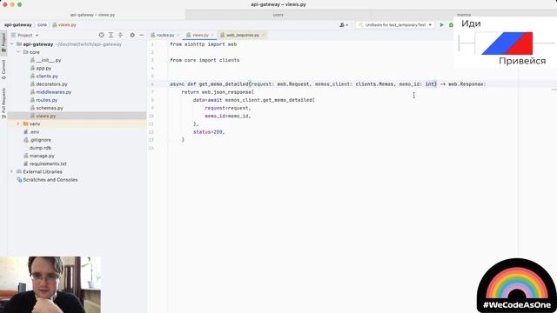Image resolution: width=557 pixels, height=313 pixels.
Task: Click 'from aiohttp import web' line
Action: point(203,44)
